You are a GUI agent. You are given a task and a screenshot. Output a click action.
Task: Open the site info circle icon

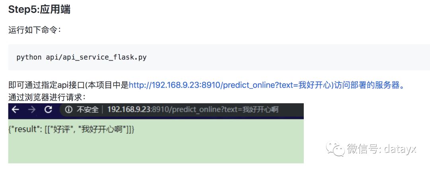(68, 110)
